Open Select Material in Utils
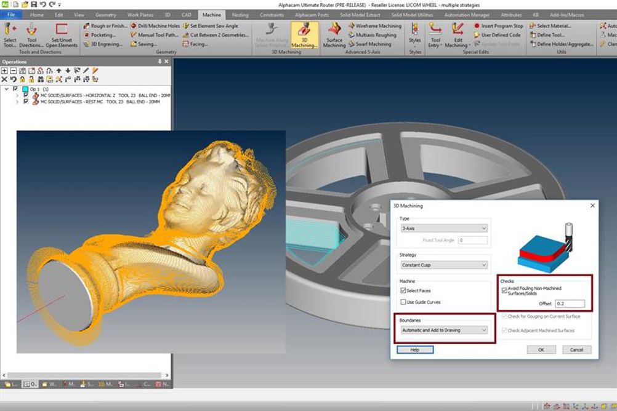This screenshot has width=617, height=411. coord(550,26)
